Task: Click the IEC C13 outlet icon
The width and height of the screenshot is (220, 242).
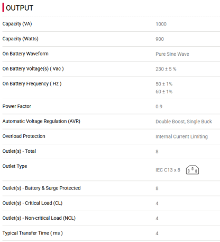Action: click(x=192, y=170)
